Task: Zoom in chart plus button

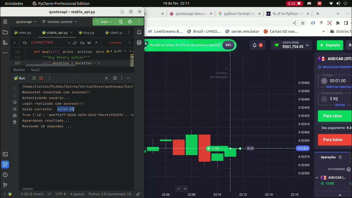Action: tap(185, 189)
